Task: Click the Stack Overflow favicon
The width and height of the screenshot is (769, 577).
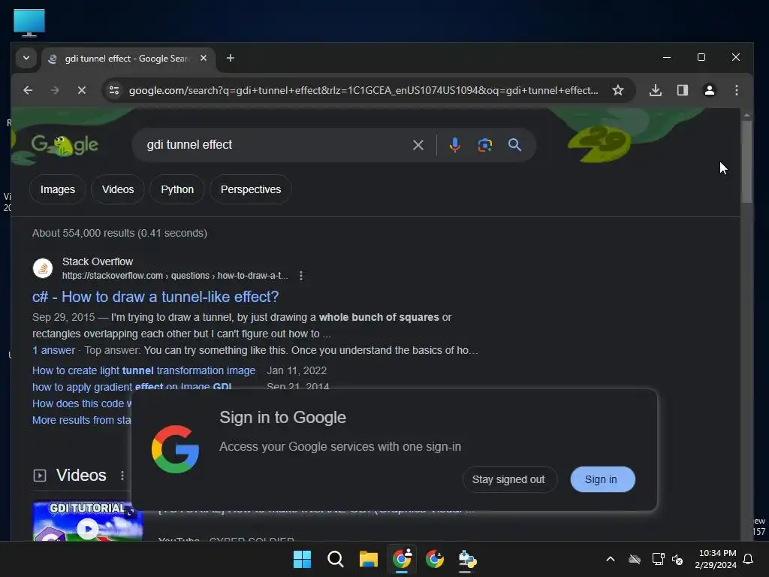Action: click(43, 268)
